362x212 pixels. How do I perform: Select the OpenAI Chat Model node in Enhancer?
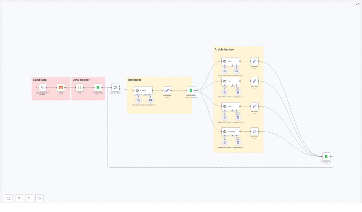(139, 100)
